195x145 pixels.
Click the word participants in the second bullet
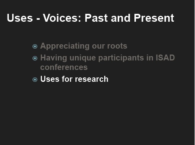pos(121,58)
